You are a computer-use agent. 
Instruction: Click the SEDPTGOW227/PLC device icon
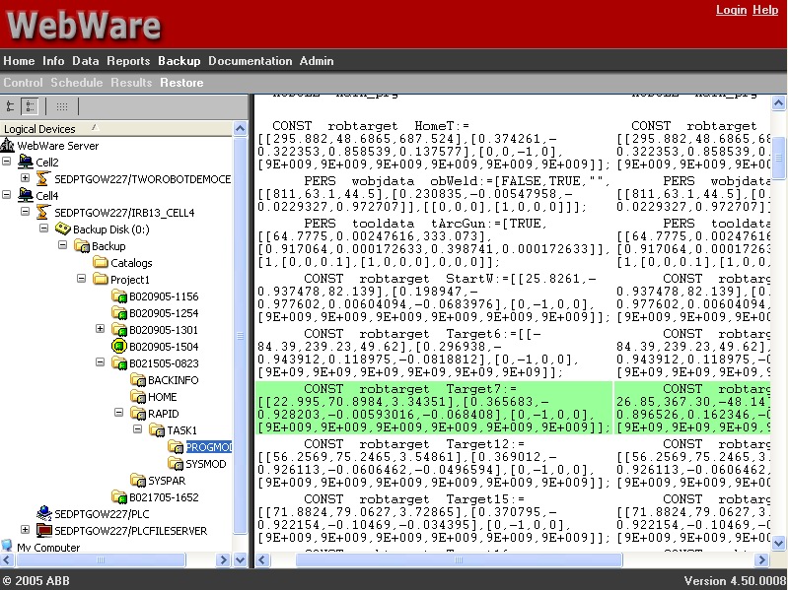[43, 513]
